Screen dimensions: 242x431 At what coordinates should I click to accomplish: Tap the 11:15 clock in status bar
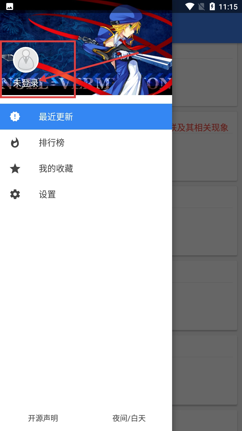click(x=228, y=7)
